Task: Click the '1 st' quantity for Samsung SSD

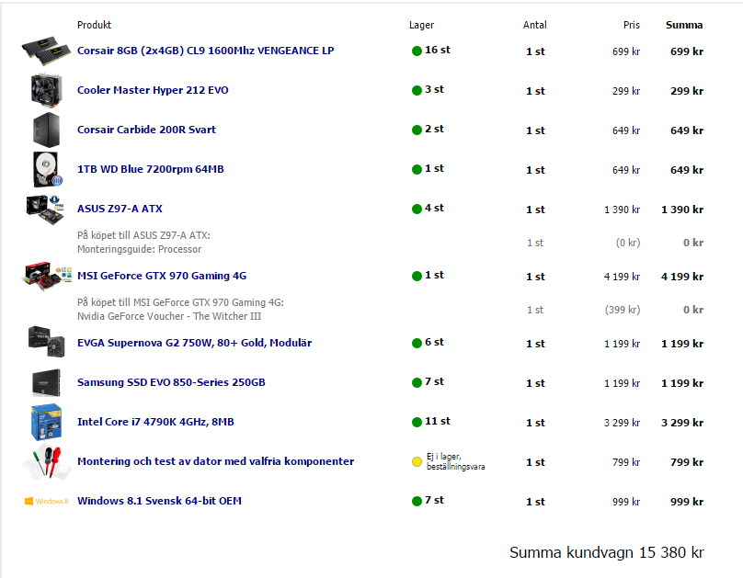Action: [535, 383]
